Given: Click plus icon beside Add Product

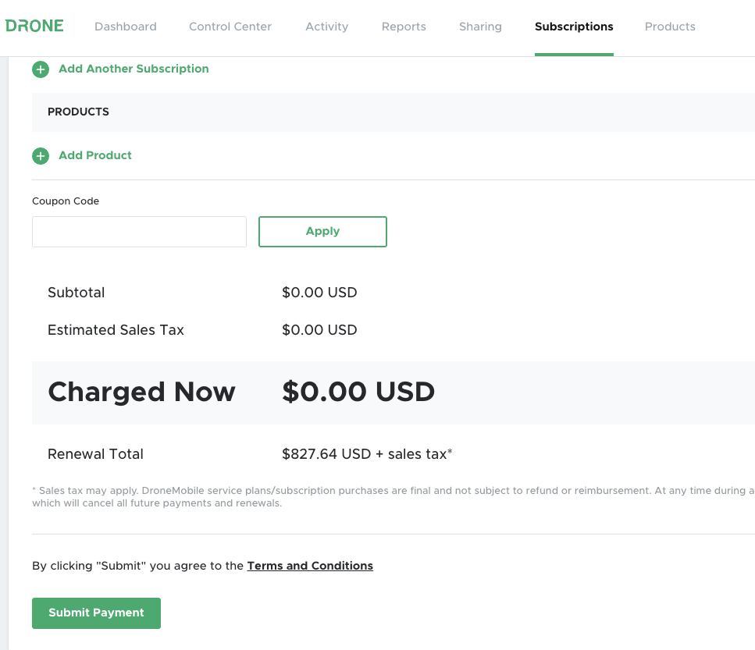Looking at the screenshot, I should coord(41,156).
